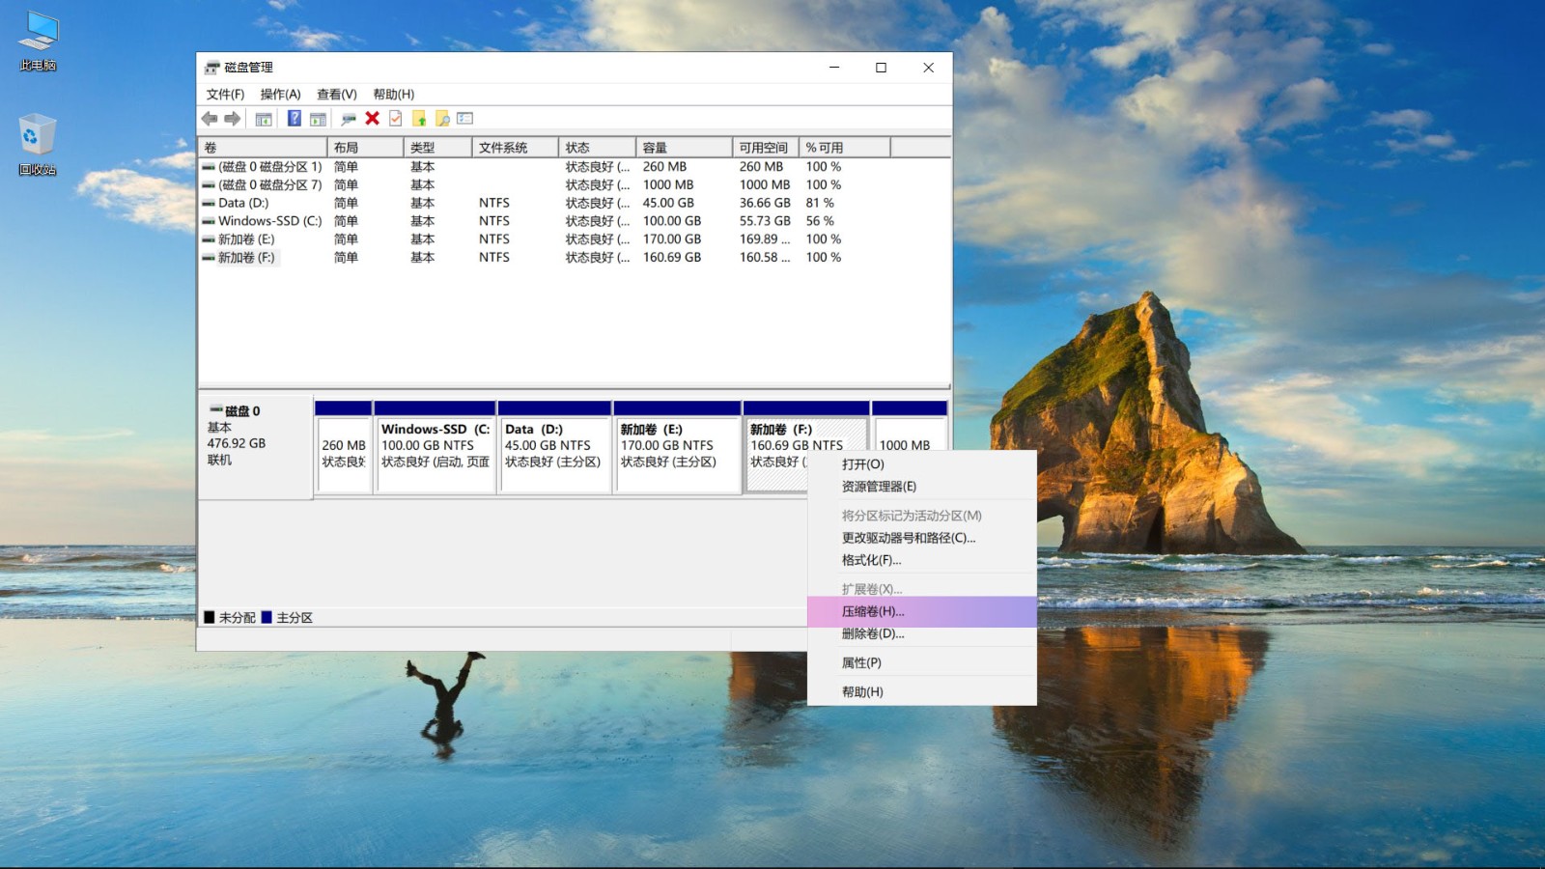Maximize the Disk Management window
This screenshot has height=869, width=1545.
coord(881,68)
